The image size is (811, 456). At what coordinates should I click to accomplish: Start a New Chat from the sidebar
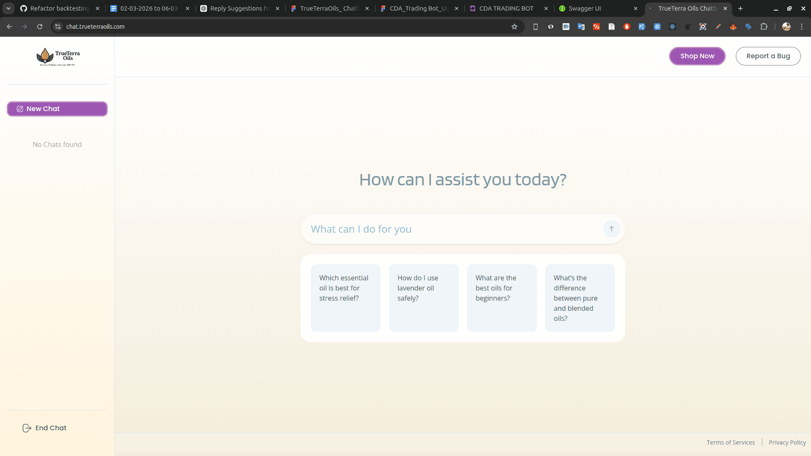click(57, 109)
